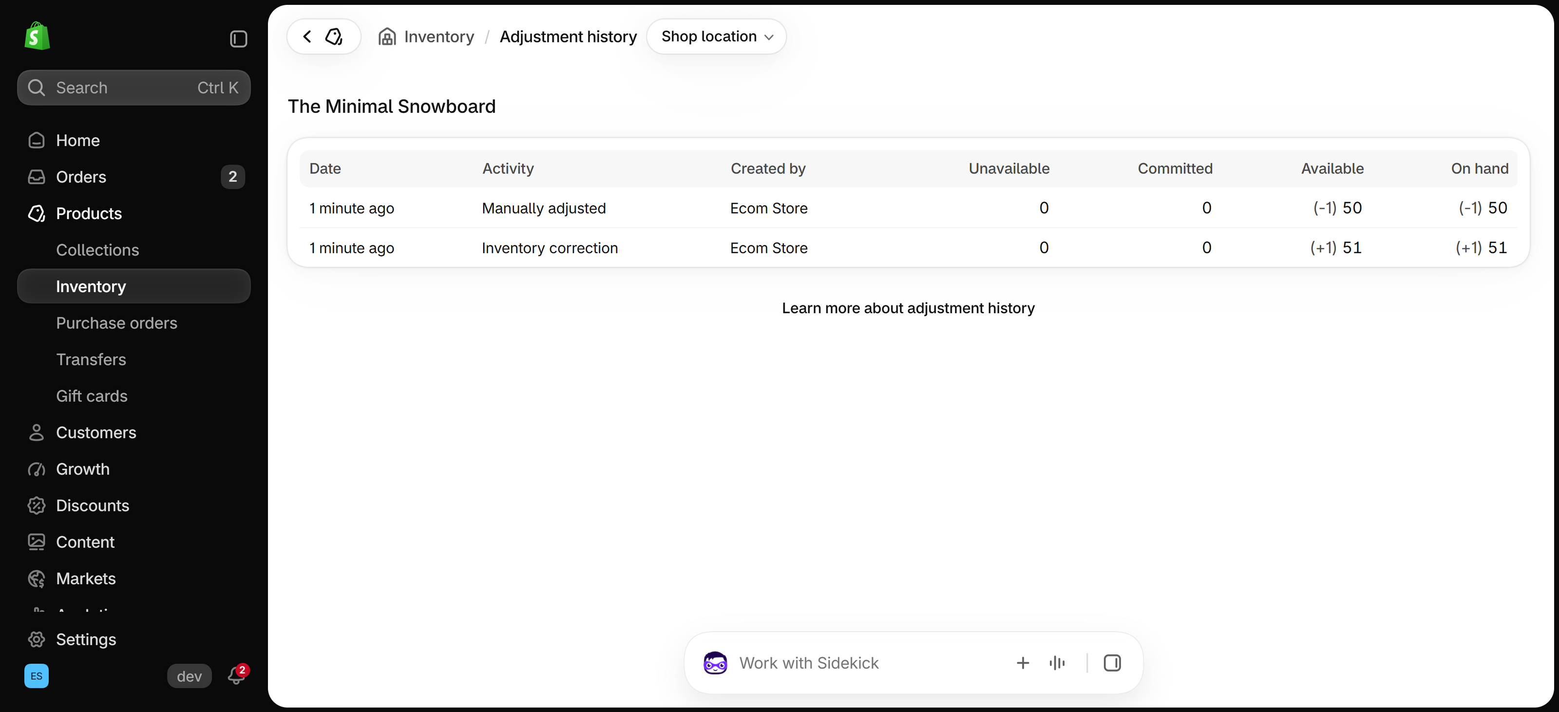Open Gift cards in the sidebar
This screenshot has width=1559, height=712.
(92, 395)
